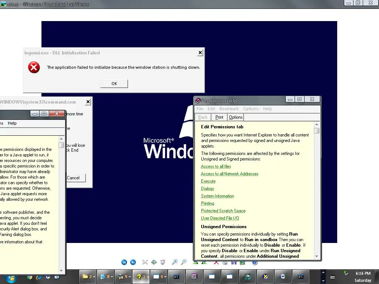
Task: Click the left help window scrollbar down arrow
Action: click(x=61, y=271)
